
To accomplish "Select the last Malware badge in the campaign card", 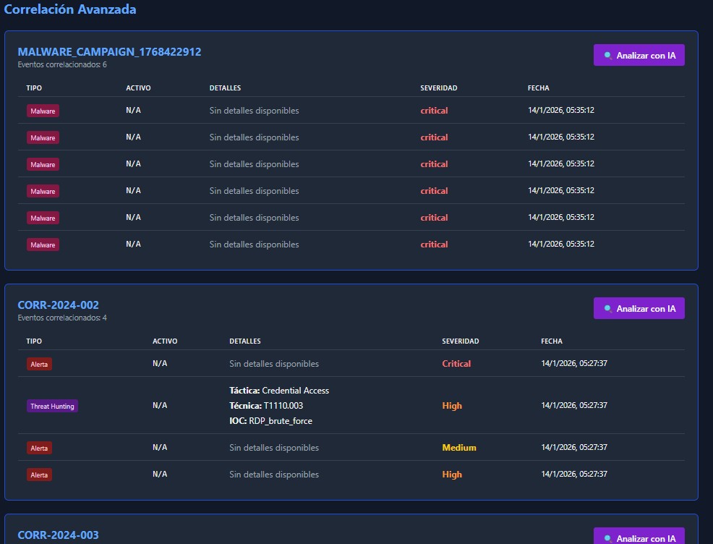I will 43,245.
